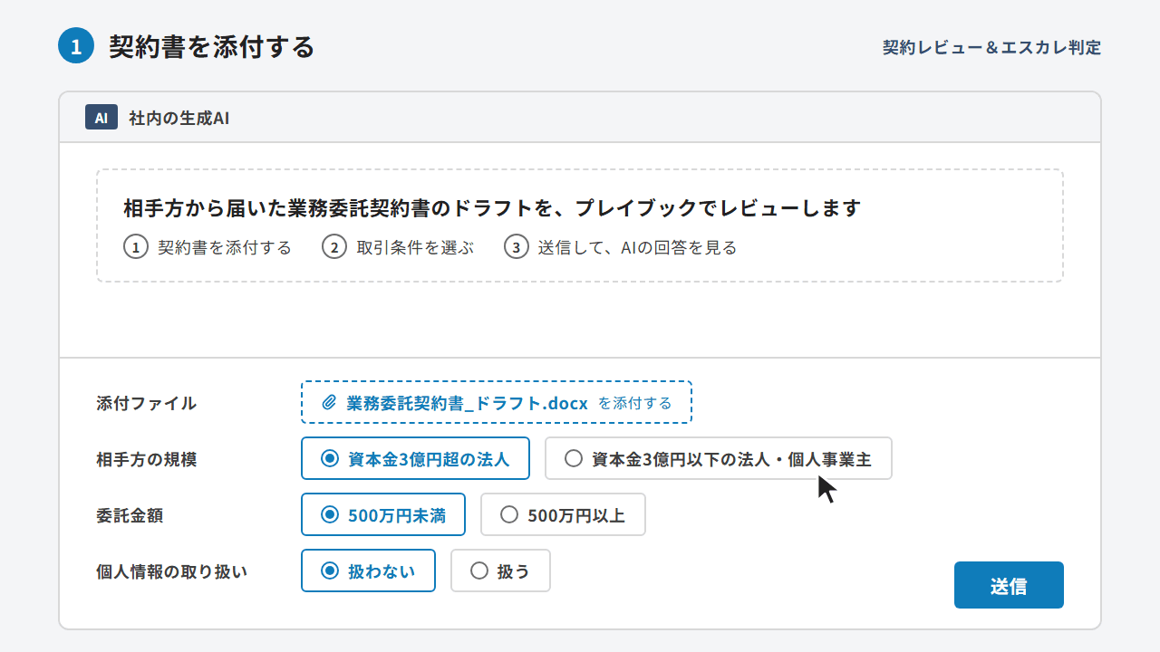
Task: Select 扱わない for personal information
Action: (368, 570)
